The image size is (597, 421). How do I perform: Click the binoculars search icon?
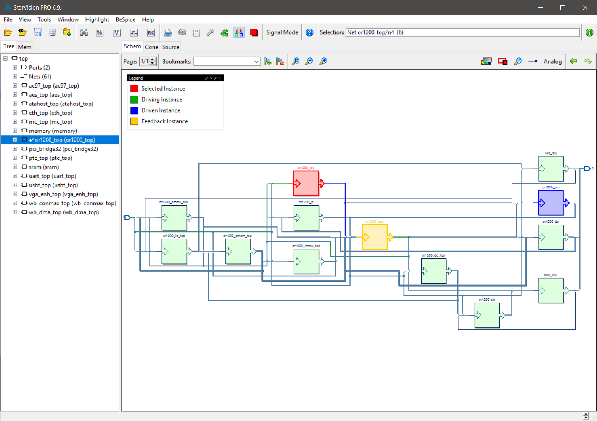[84, 33]
